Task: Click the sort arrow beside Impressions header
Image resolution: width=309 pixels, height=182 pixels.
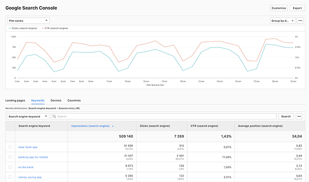Action: pos(113,126)
